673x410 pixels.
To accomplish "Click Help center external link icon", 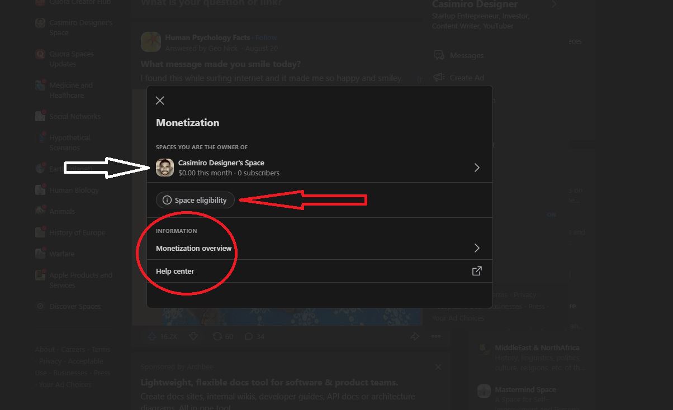I will click(x=477, y=271).
